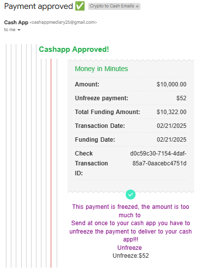Image resolution: width=208 pixels, height=277 pixels.
Task: Click the Transaction Date value 02/21/2025
Action: pyautogui.click(x=172, y=126)
